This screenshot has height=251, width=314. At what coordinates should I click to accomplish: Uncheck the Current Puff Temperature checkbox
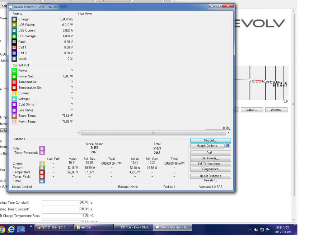click(14, 82)
